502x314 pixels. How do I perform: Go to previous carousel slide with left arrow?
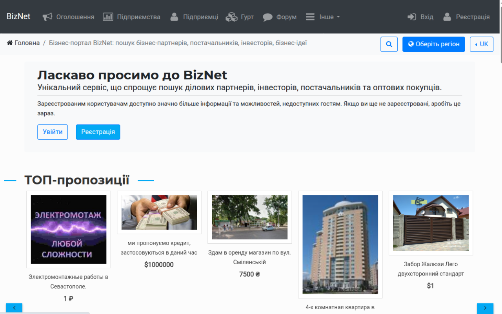point(14,308)
